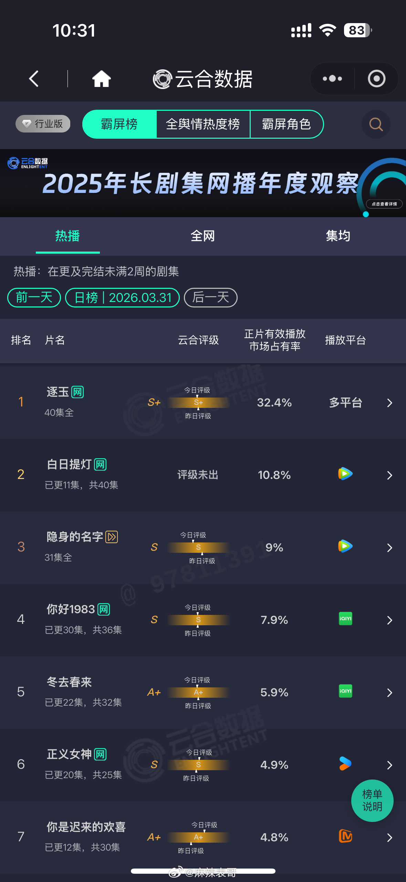Tap Mango TV icon for 你是迟来的欢喜
406x882 pixels.
[345, 836]
